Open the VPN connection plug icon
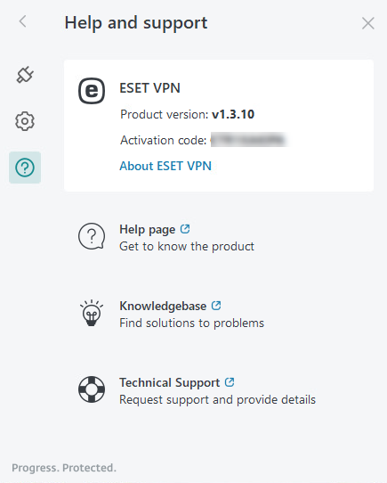Image resolution: width=387 pixels, height=483 pixels. point(25,75)
